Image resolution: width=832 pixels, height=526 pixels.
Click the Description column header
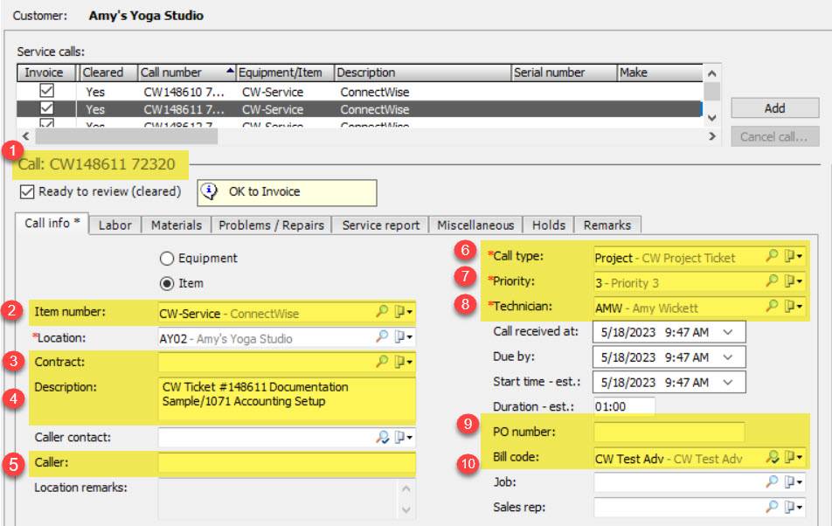tap(423, 73)
